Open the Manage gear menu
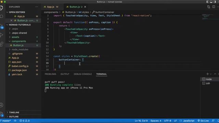The image size is (219, 123). 1,114
